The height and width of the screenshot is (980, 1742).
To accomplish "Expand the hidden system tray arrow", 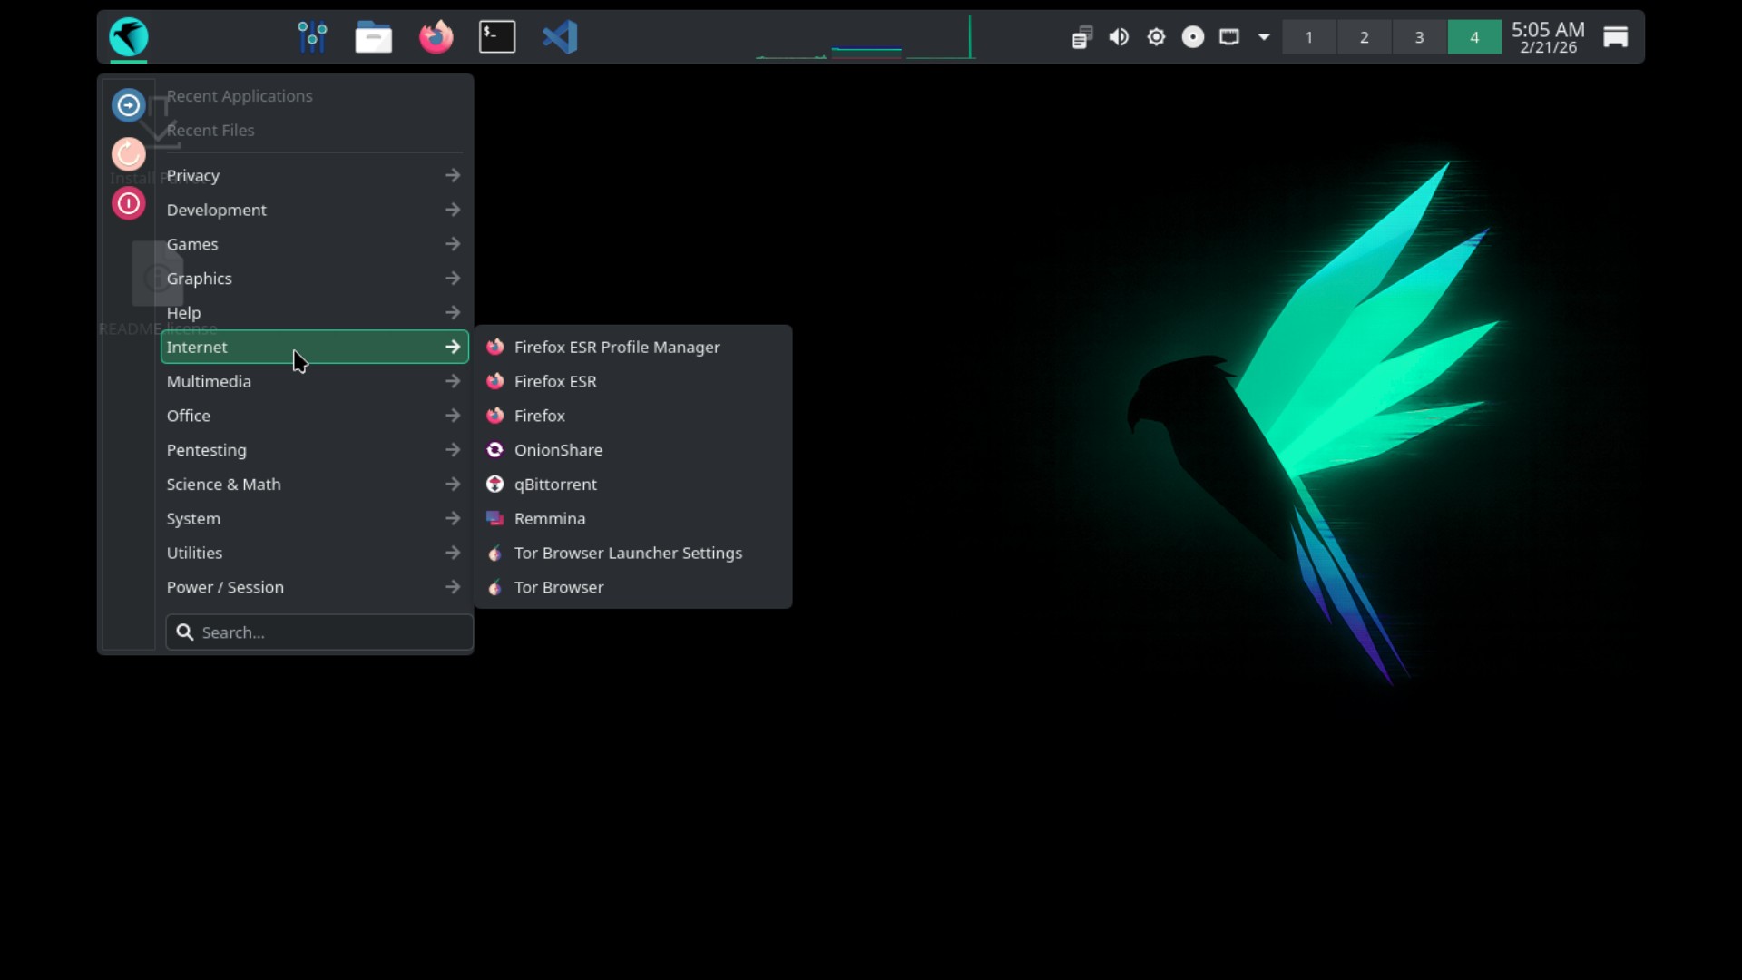I will pos(1264,37).
